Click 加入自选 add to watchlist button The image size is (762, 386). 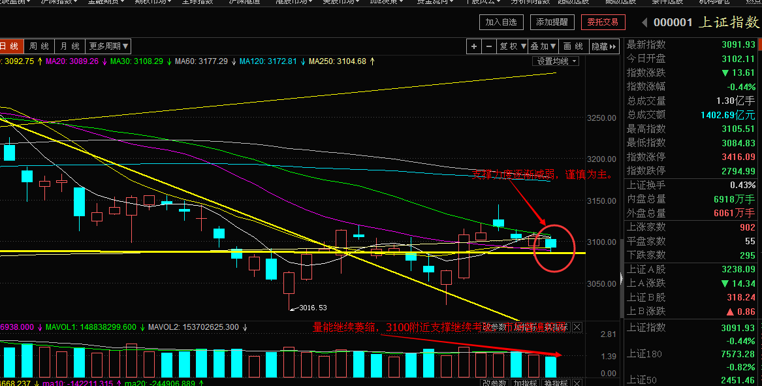[x=501, y=22]
